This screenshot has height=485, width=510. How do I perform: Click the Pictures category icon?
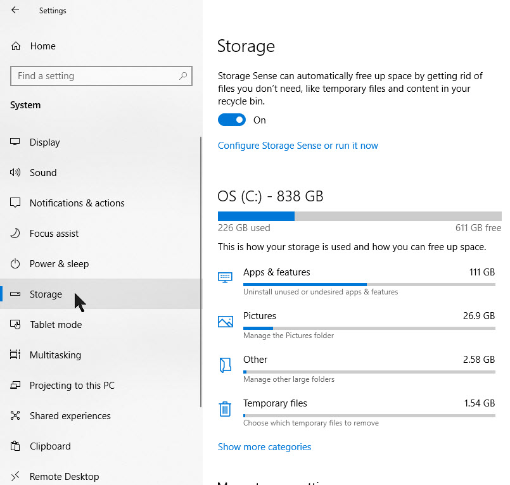pos(225,322)
